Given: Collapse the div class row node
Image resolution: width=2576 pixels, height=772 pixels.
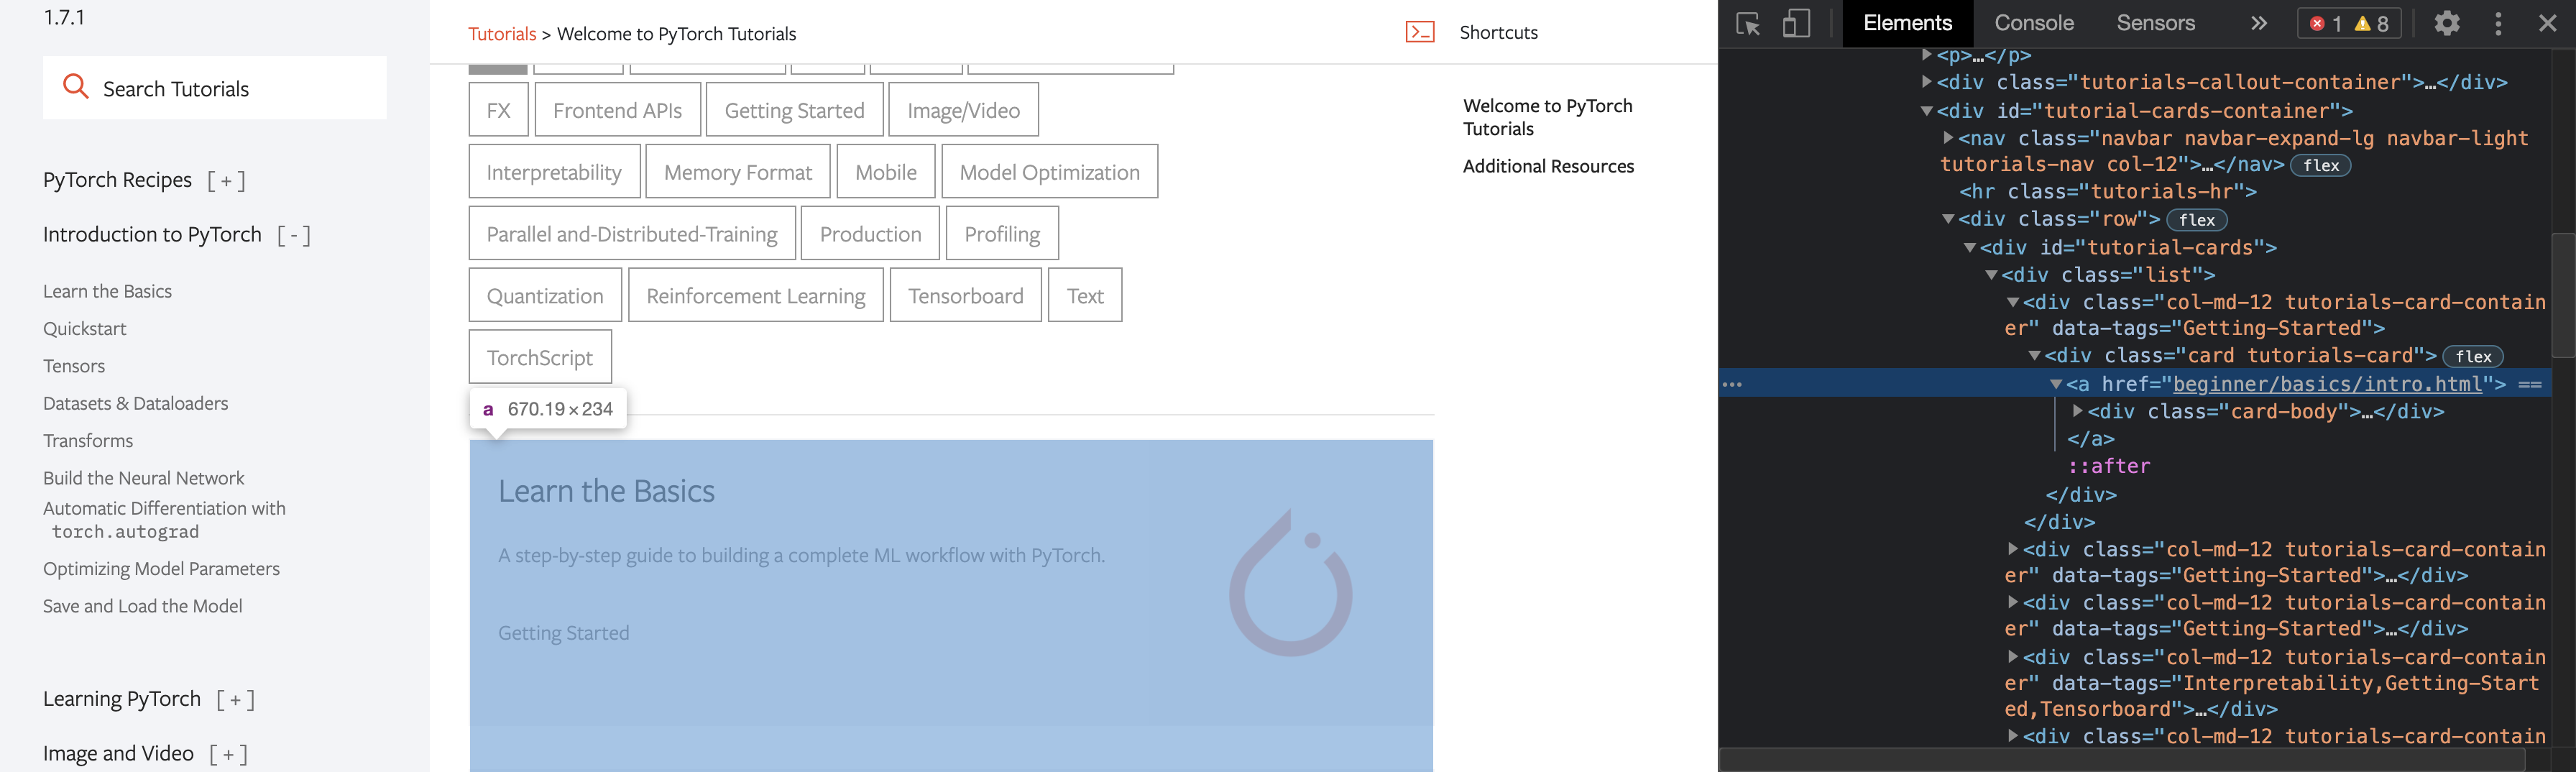Looking at the screenshot, I should point(1948,219).
